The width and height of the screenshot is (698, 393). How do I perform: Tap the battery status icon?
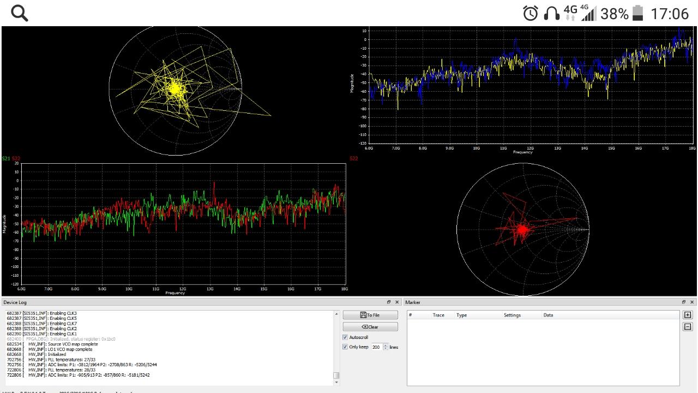coord(638,13)
